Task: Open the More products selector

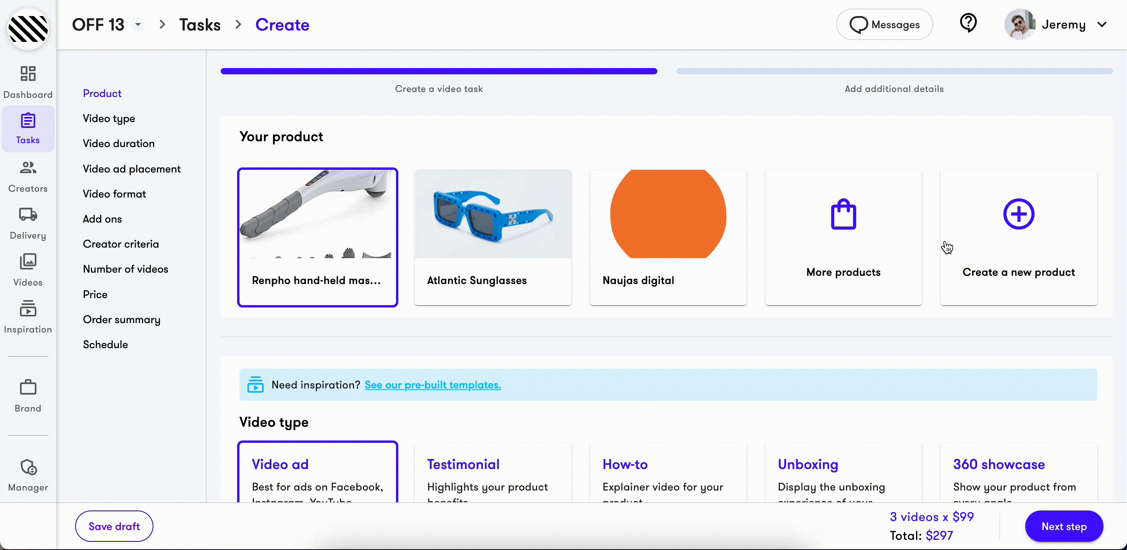Action: pyautogui.click(x=843, y=237)
